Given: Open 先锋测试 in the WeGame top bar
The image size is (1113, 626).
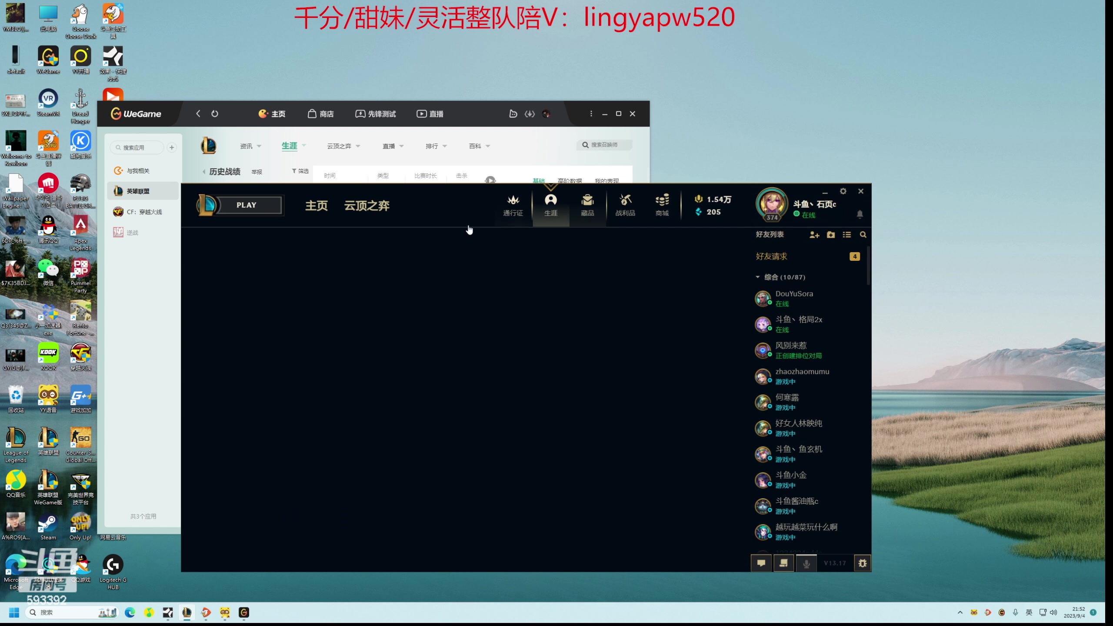Looking at the screenshot, I should click(x=376, y=113).
